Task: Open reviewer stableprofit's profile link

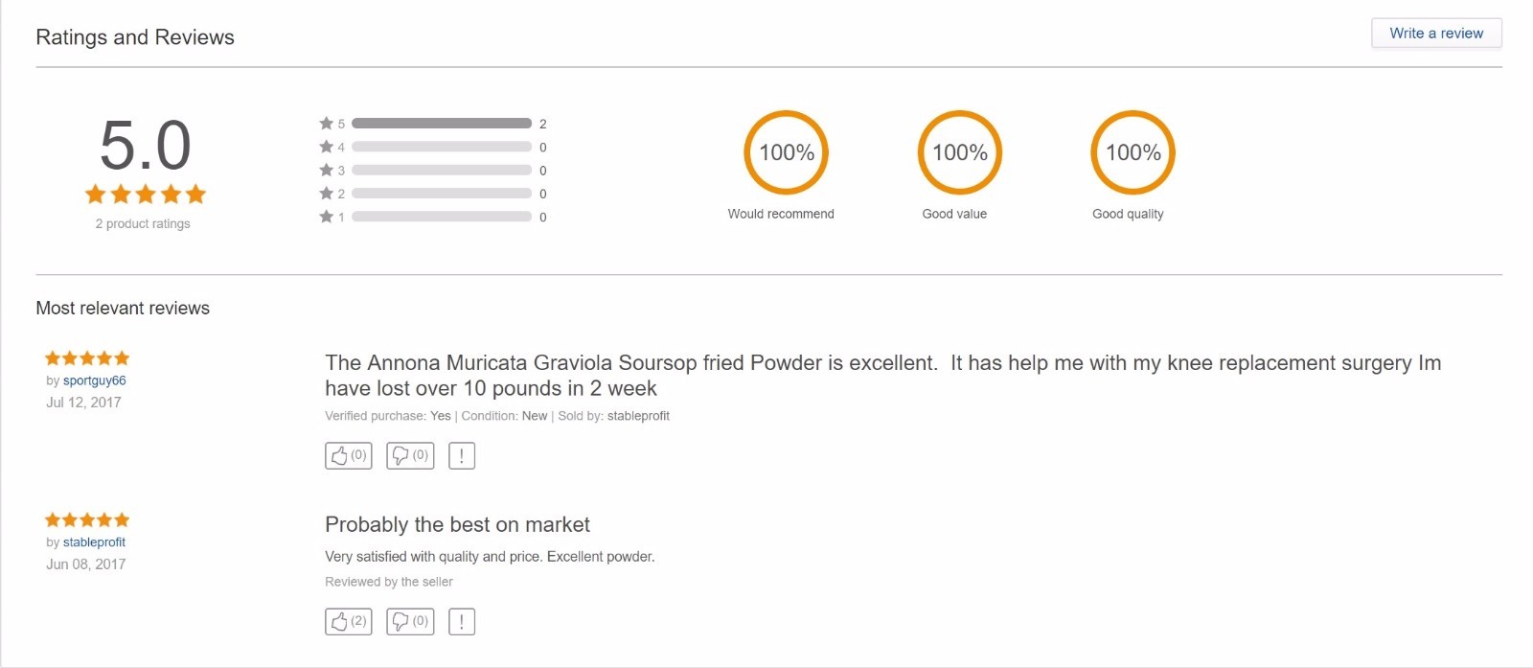Action: 94,542
